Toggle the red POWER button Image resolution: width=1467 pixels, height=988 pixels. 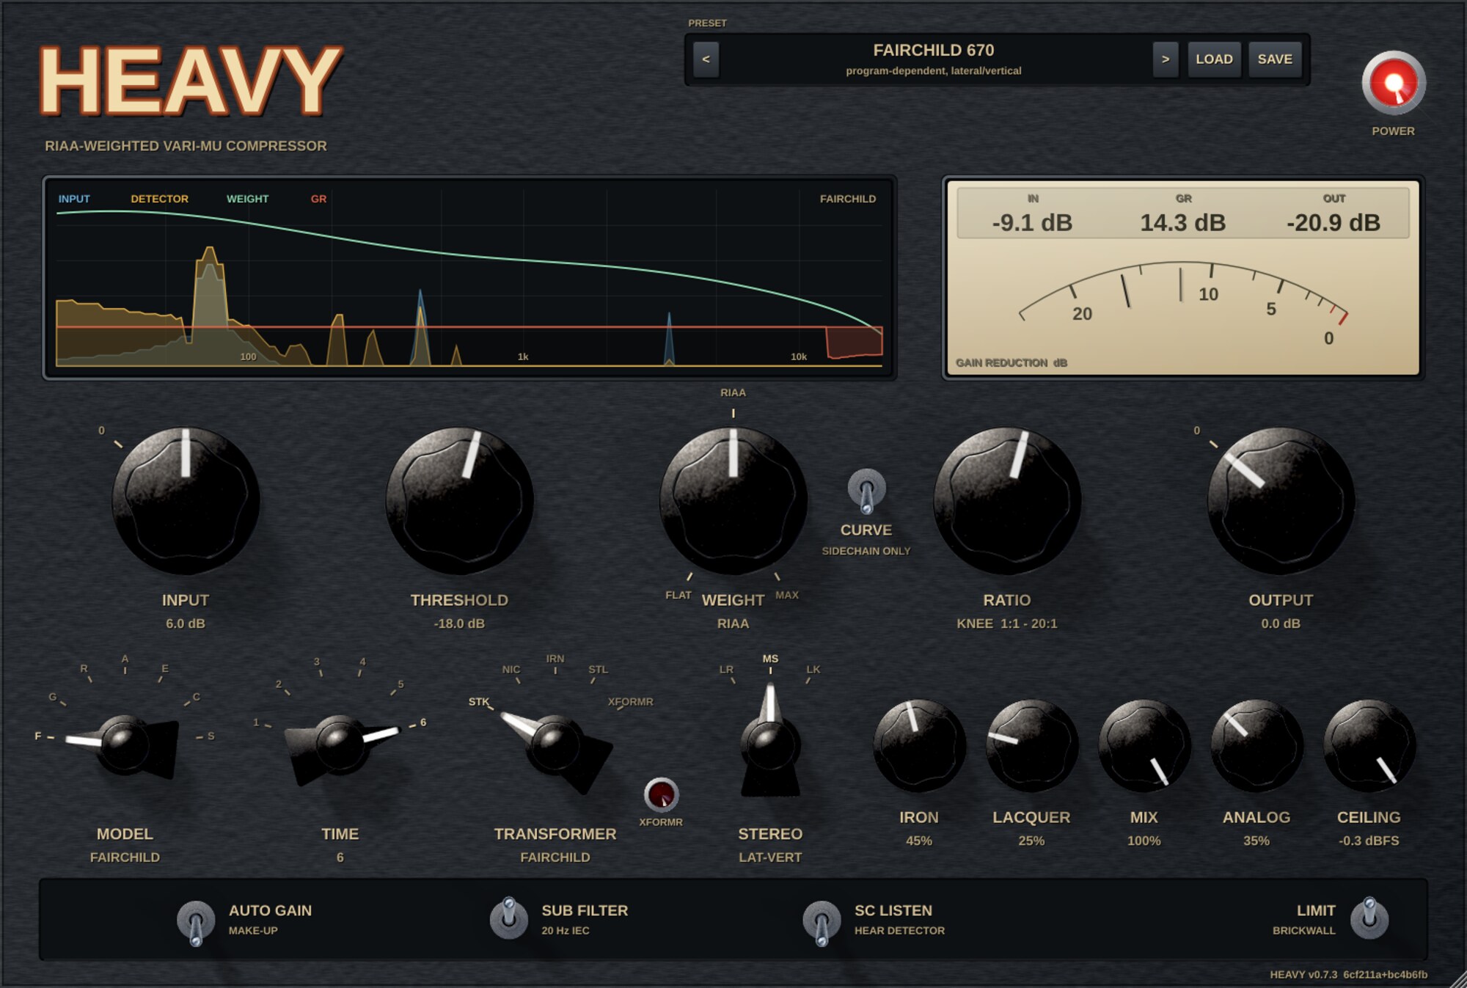point(1393,83)
